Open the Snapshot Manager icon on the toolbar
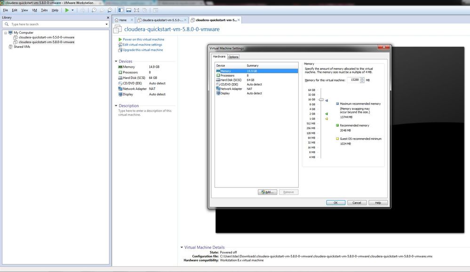Screen dimensions: 470x272 tap(110, 9)
